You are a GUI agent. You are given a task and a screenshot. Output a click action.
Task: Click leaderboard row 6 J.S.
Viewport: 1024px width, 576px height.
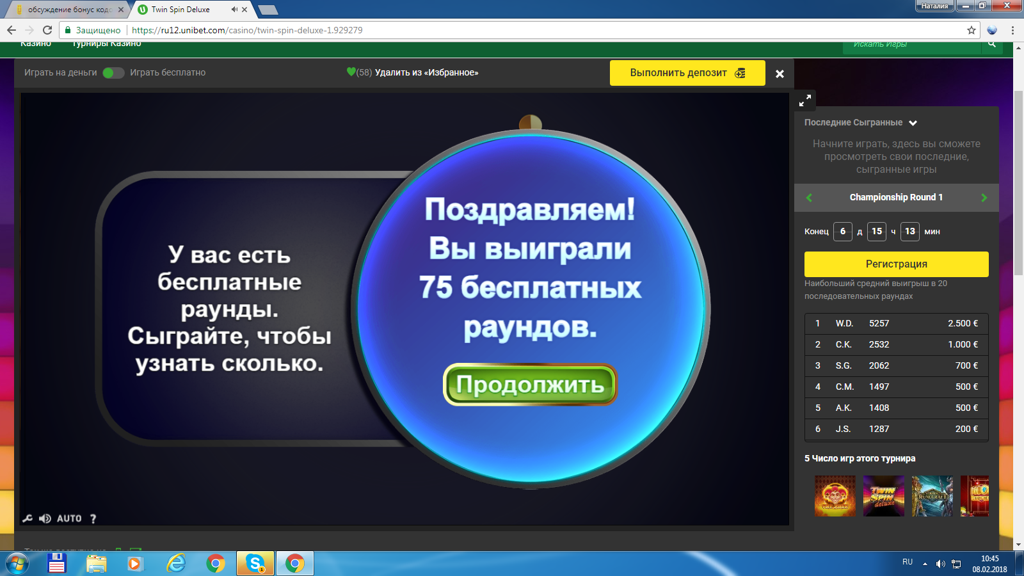click(x=897, y=429)
